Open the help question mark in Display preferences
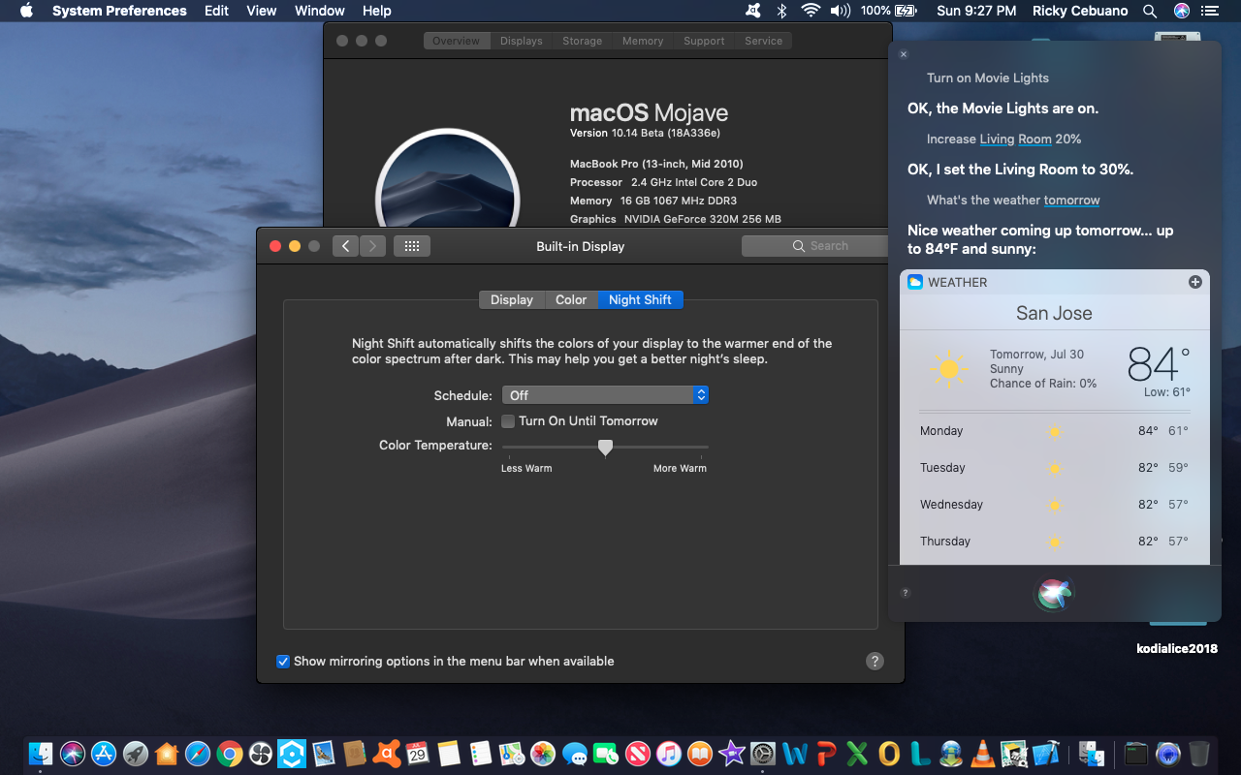Viewport: 1241px width, 775px height. pos(875,661)
